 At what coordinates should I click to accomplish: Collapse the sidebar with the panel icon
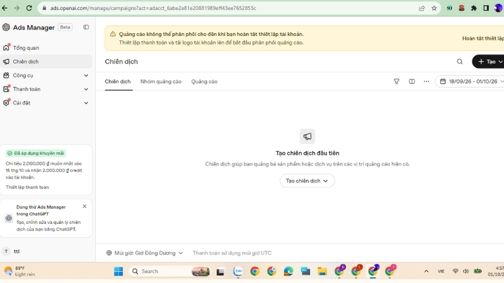(x=86, y=27)
